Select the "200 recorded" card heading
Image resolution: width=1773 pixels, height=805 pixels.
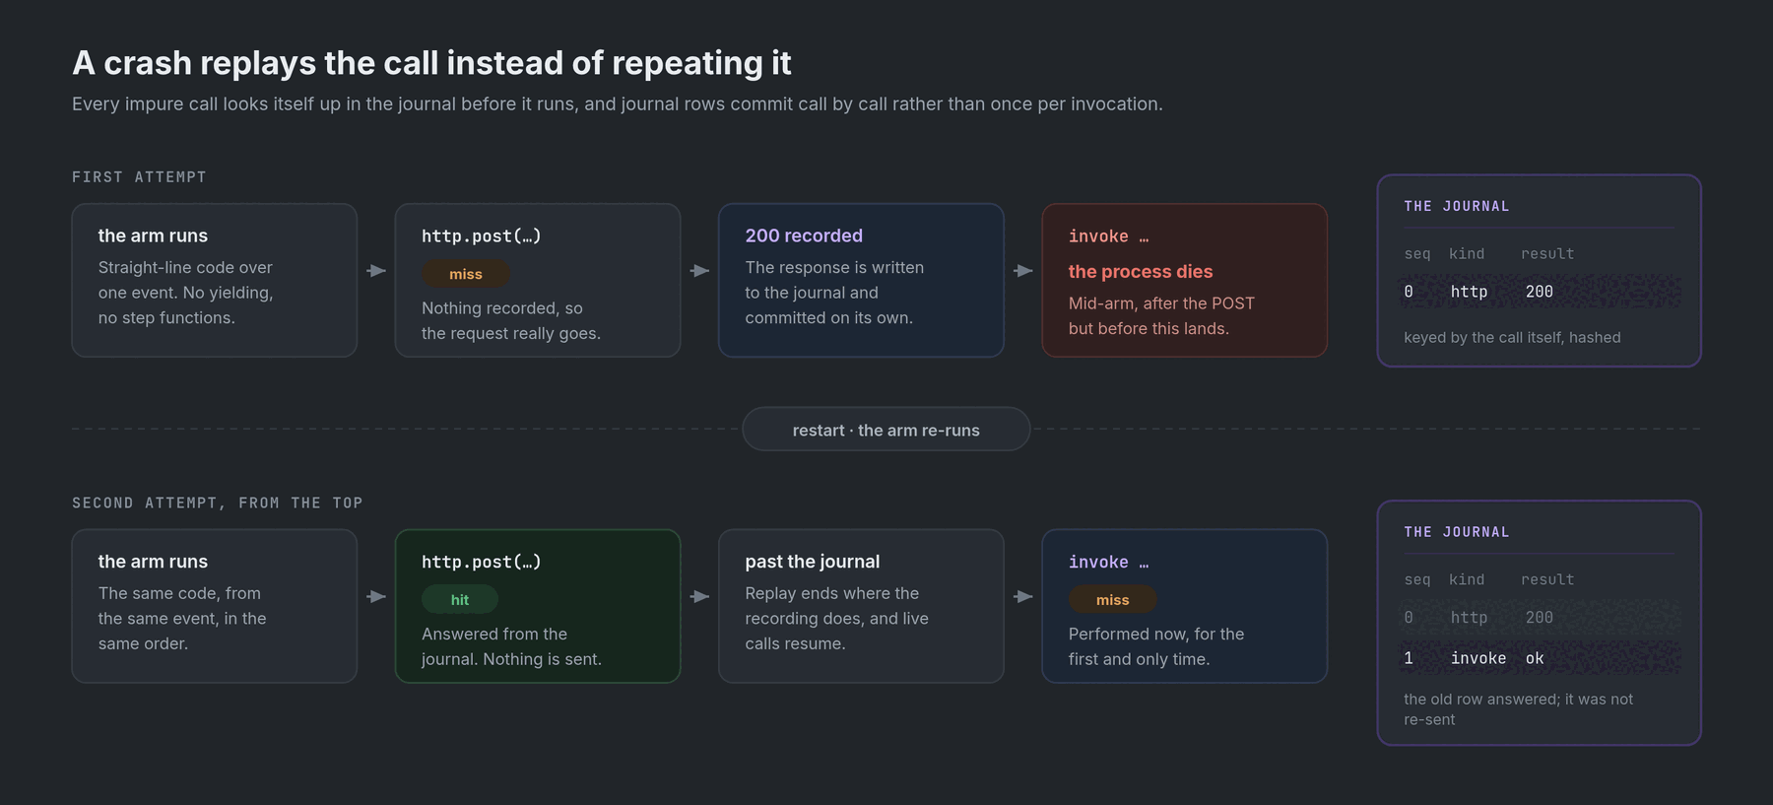(x=804, y=235)
